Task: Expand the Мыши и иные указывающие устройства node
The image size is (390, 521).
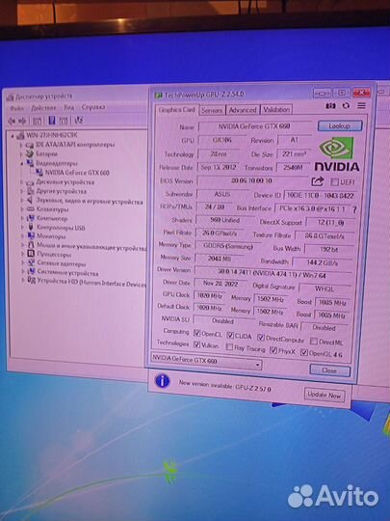Action: tap(22, 245)
